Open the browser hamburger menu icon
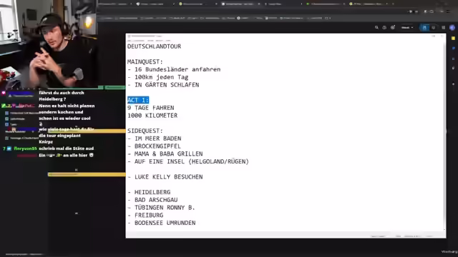Screen dimensions: 458x257 pyautogui.click(x=448, y=11)
